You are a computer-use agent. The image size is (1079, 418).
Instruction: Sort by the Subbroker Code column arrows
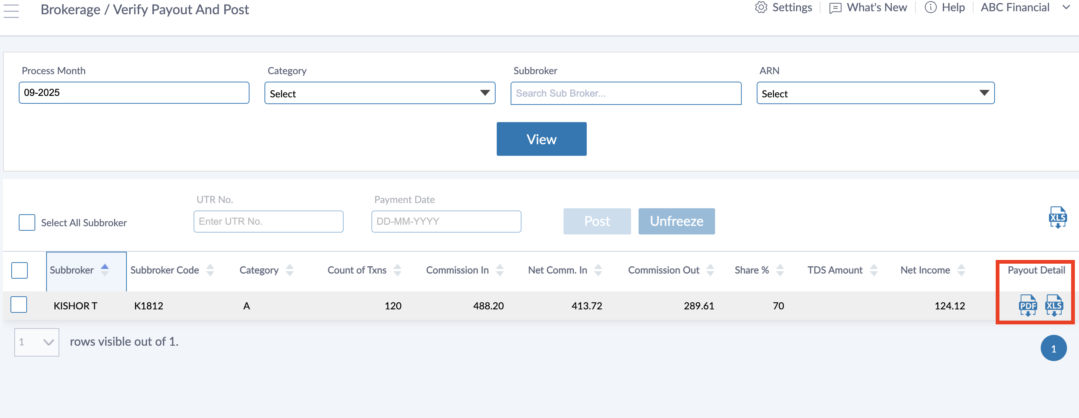pyautogui.click(x=210, y=270)
